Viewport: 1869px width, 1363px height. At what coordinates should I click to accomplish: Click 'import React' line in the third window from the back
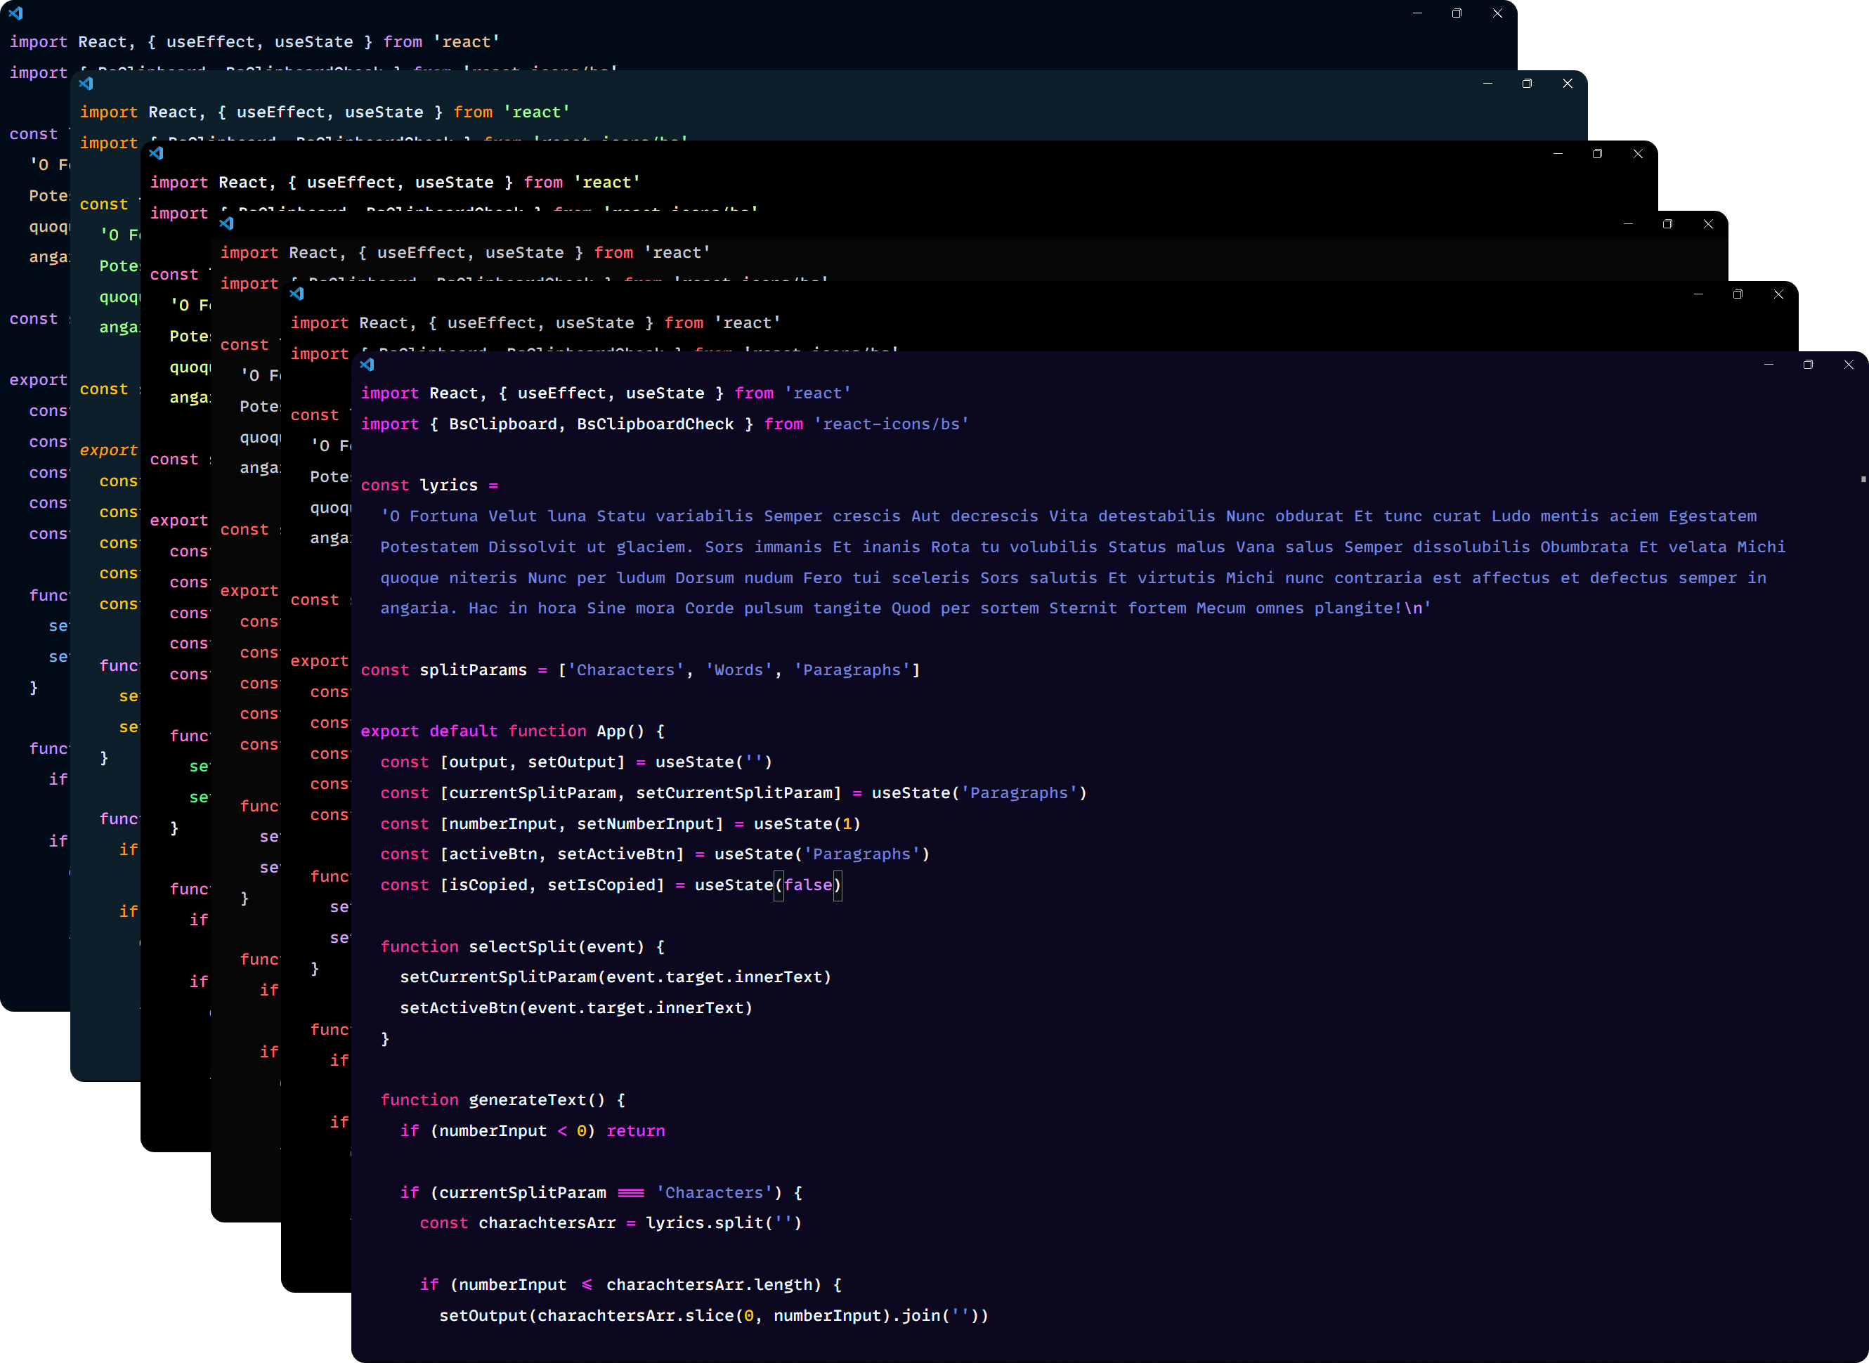point(394,183)
